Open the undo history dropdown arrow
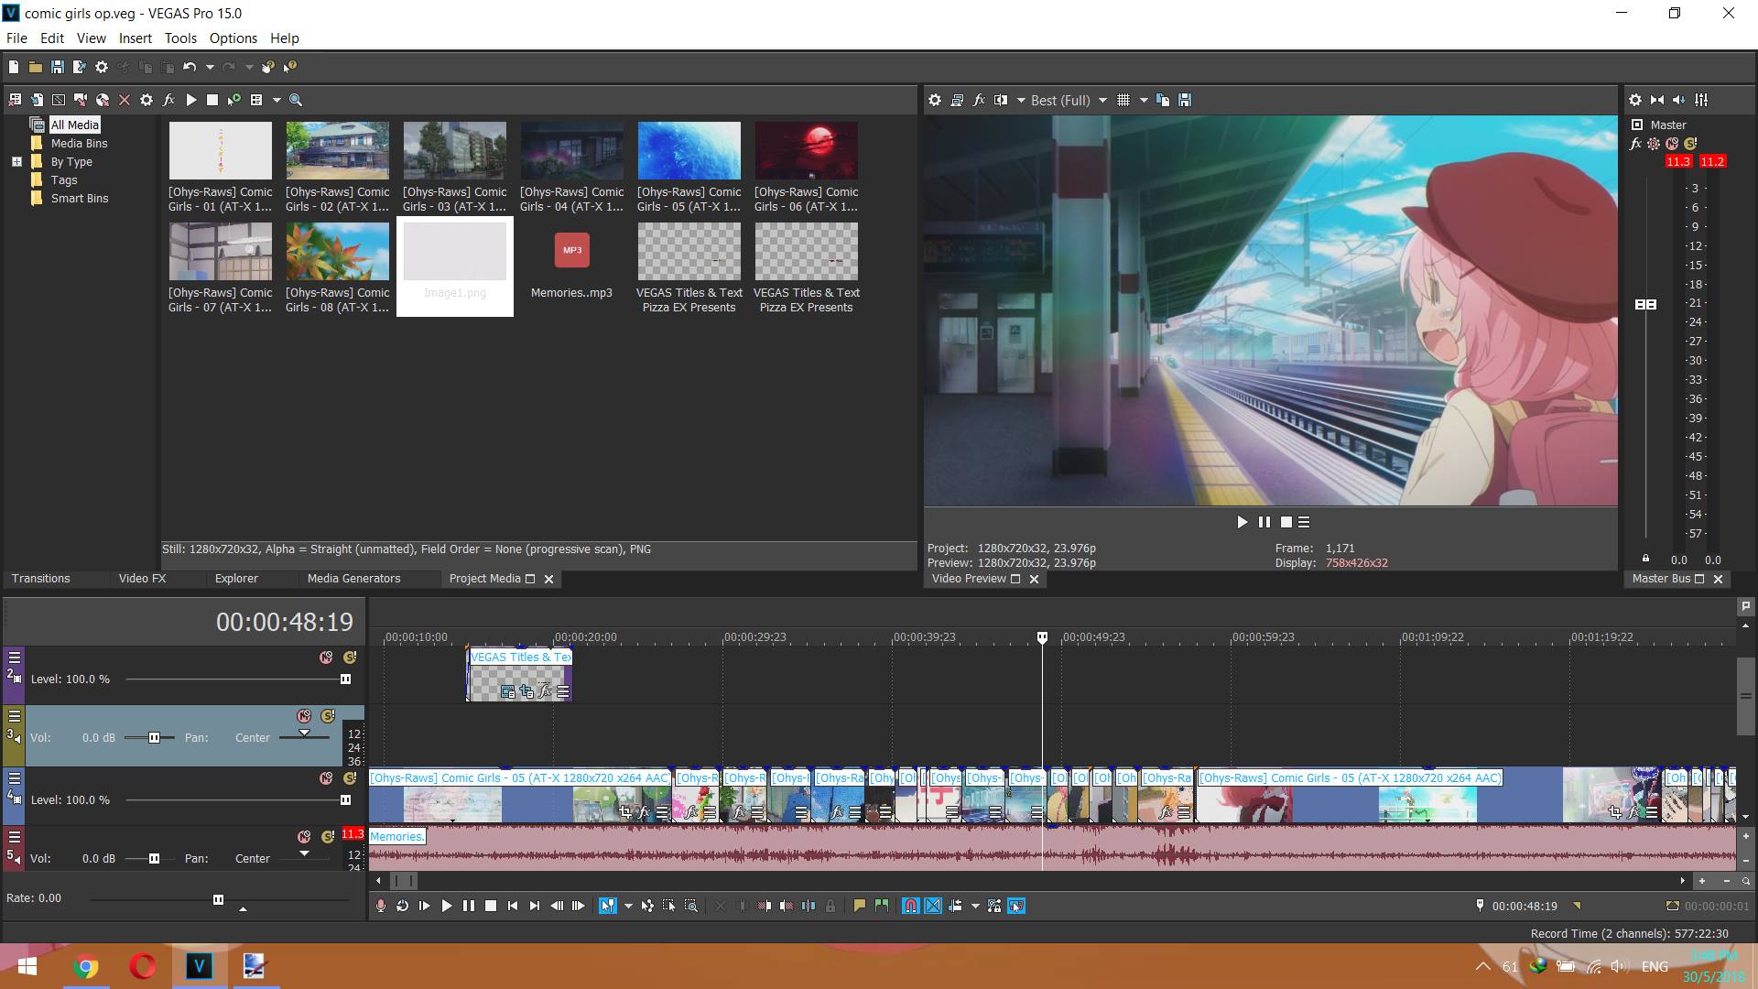This screenshot has height=989, width=1758. click(x=210, y=67)
